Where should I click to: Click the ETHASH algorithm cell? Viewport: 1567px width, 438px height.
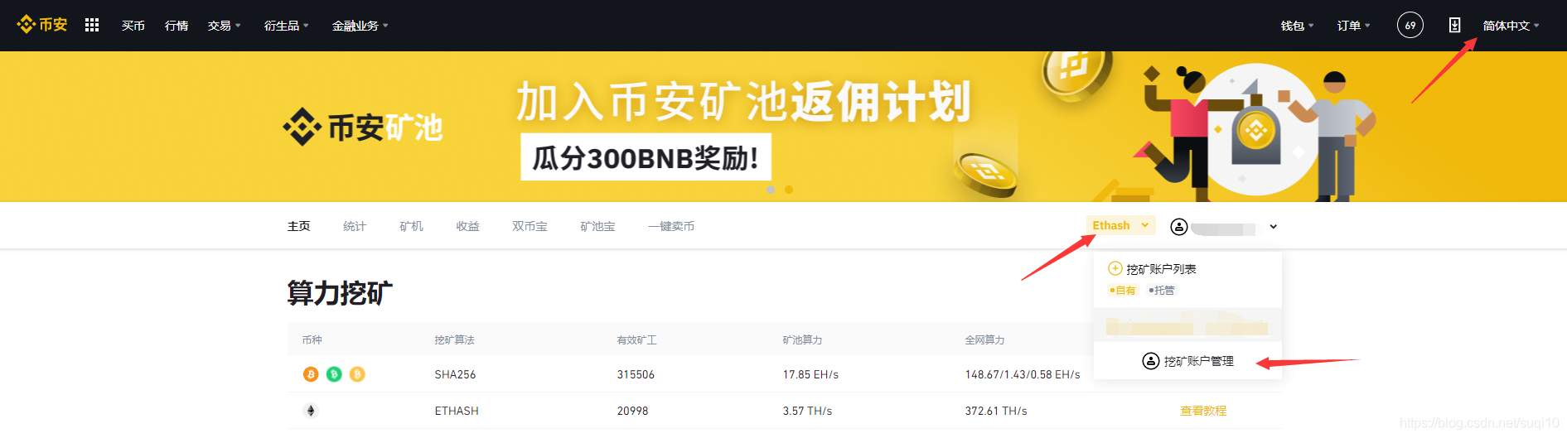pos(457,411)
